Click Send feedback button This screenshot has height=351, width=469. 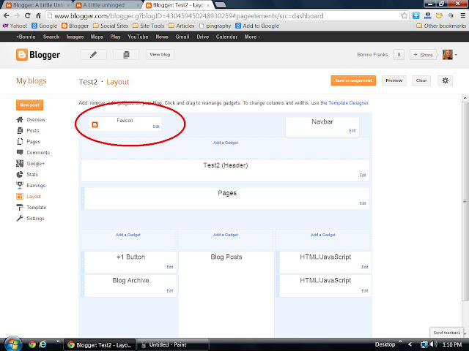point(446,333)
